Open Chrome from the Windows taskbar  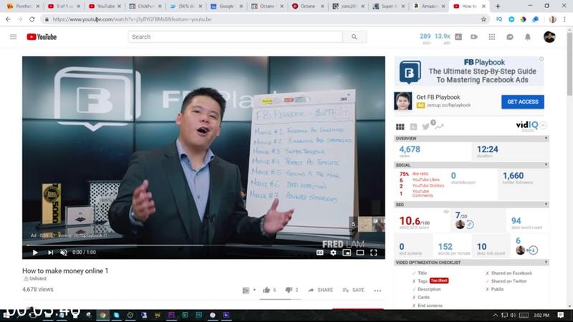[102, 315]
